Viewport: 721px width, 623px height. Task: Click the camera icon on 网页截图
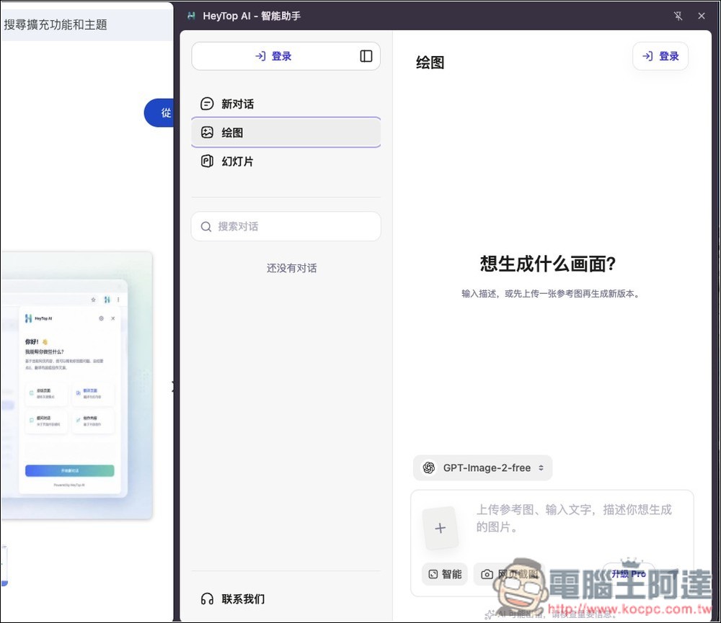point(487,574)
